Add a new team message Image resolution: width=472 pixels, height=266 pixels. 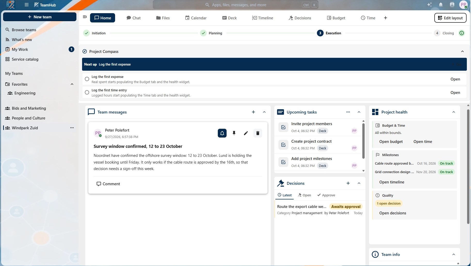click(253, 112)
